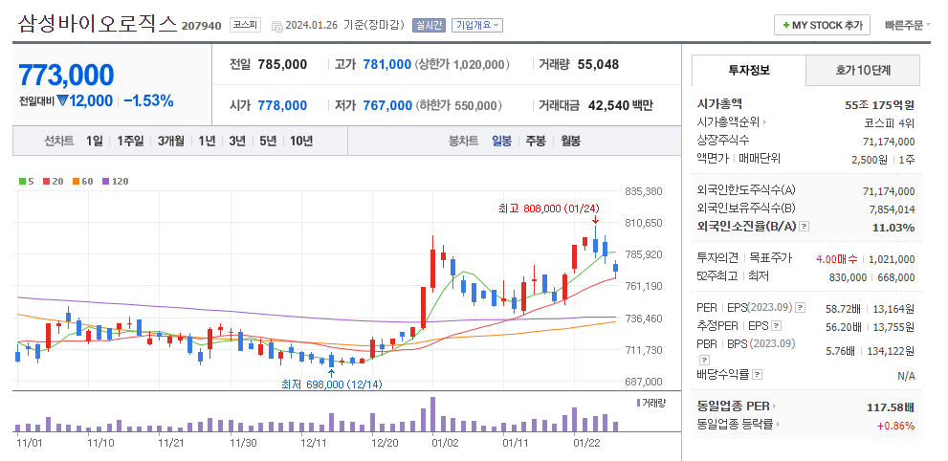Click the +0.86% sector change value
Image resolution: width=948 pixels, height=461 pixels.
896,426
